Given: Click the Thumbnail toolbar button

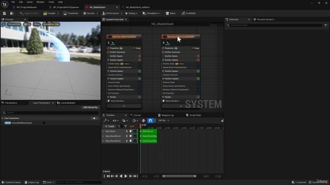Looking at the screenshot, I should point(71,13).
